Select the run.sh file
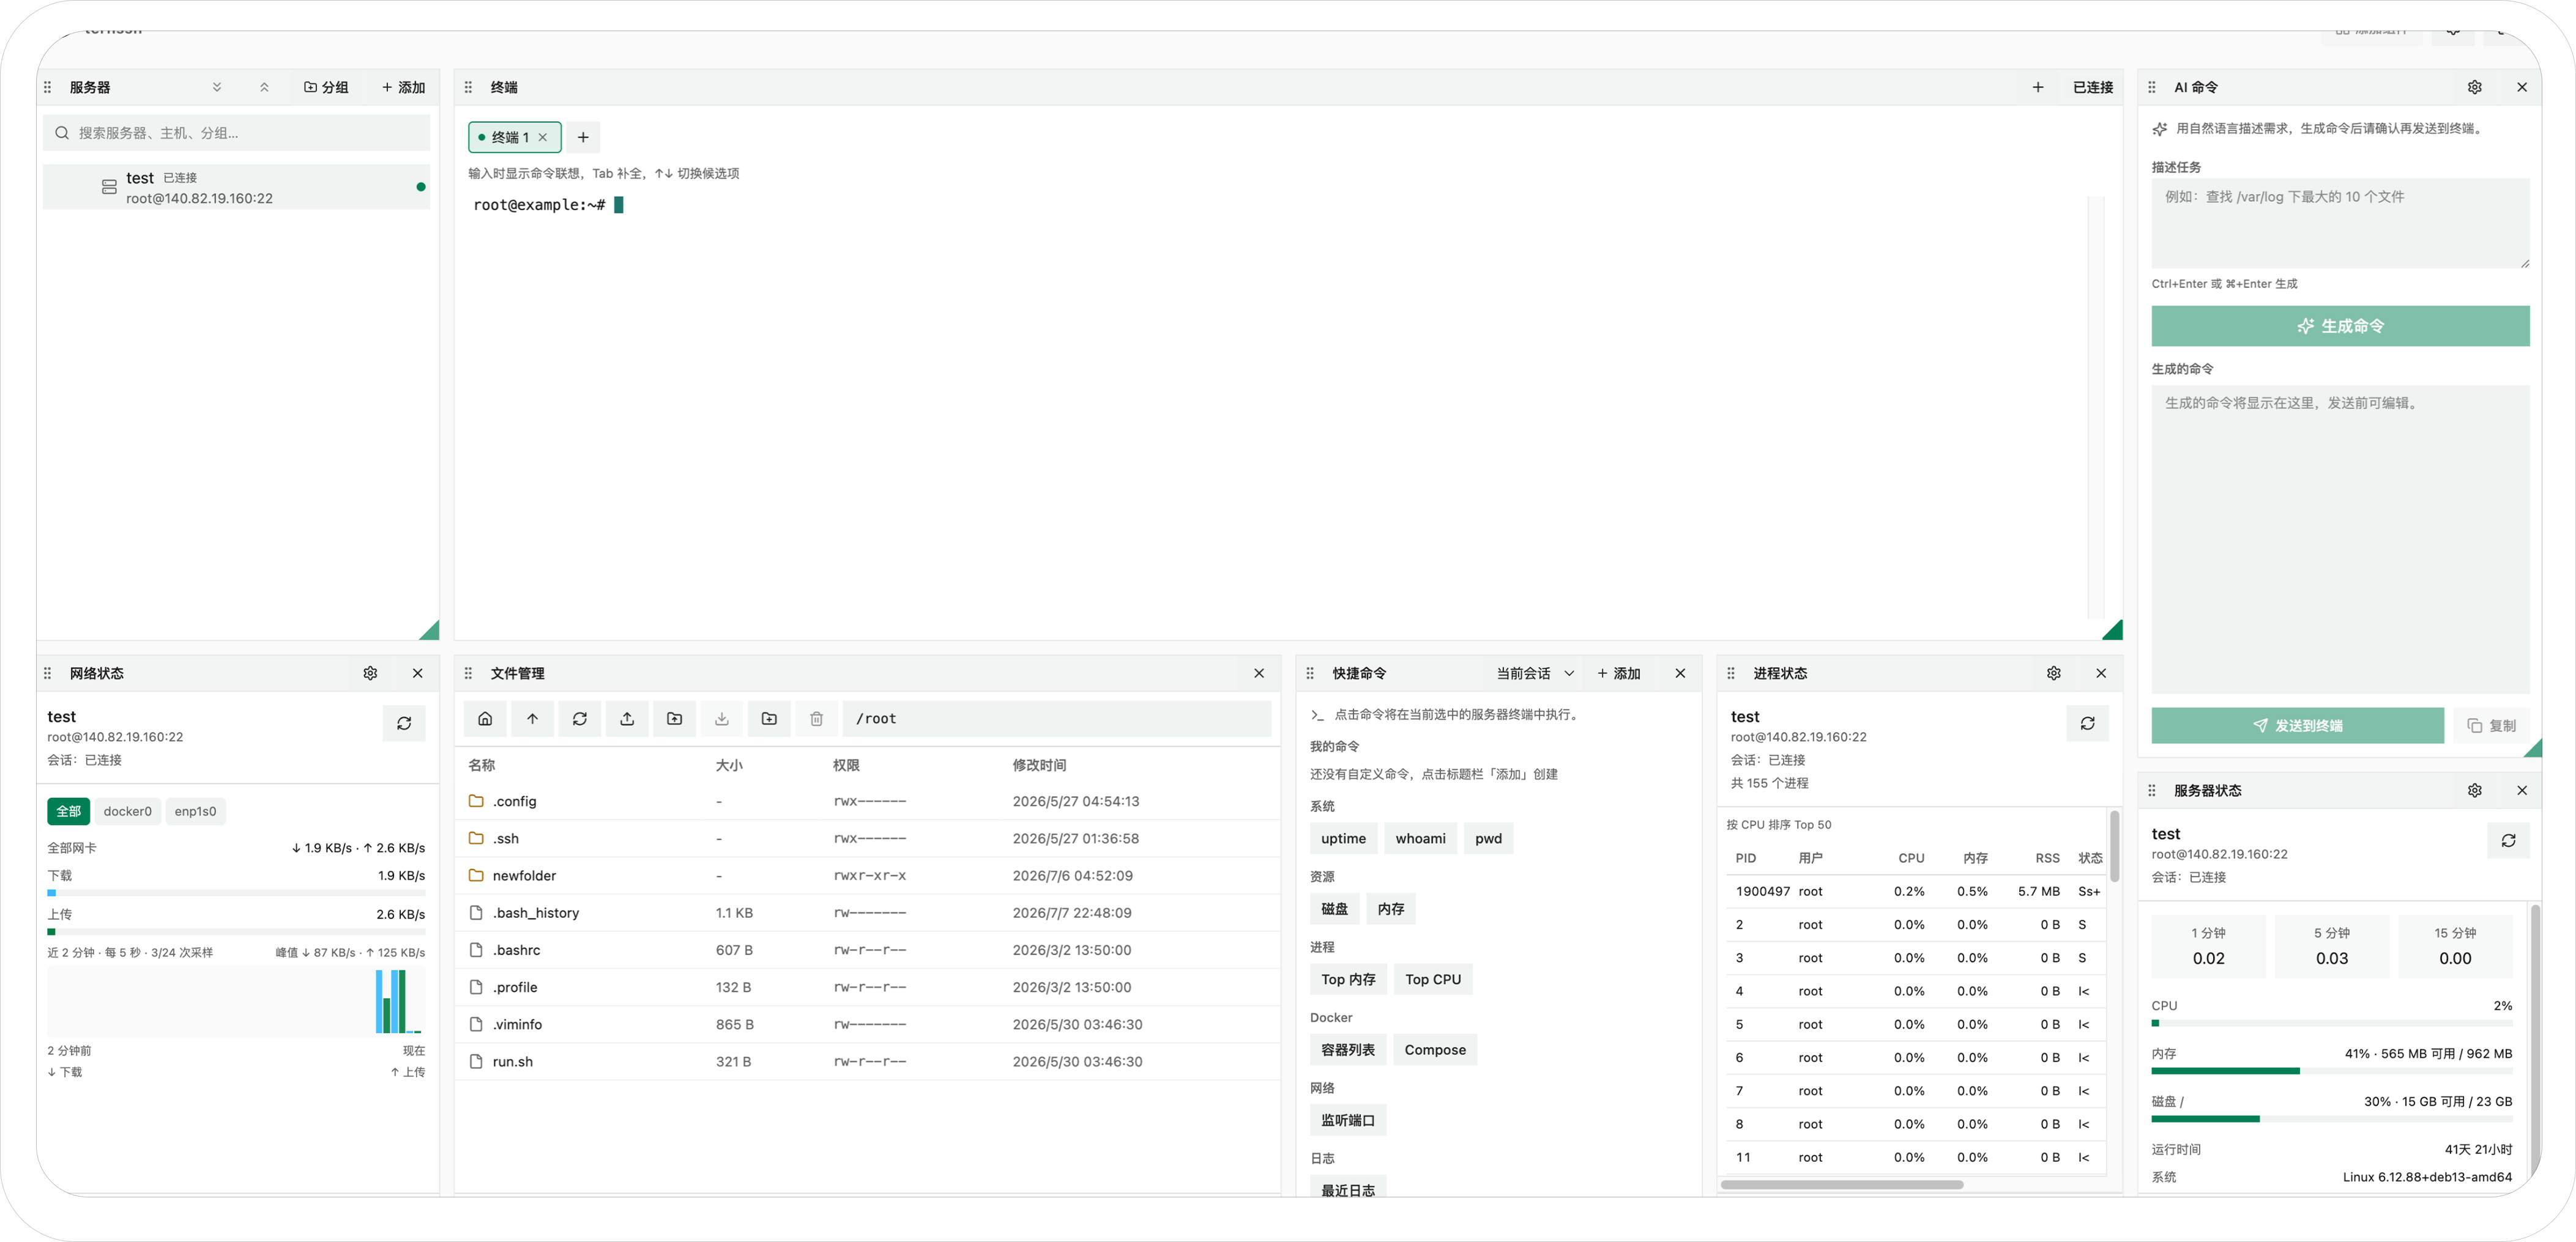 (867, 1061)
